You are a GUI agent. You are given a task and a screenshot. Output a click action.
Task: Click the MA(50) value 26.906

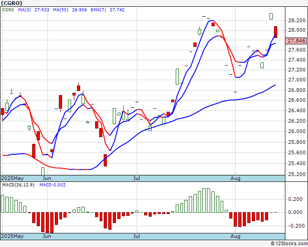(79, 9)
